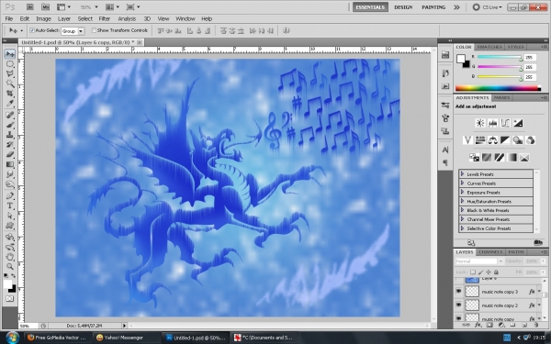Select the Zoom tool in toolbox

point(10,266)
